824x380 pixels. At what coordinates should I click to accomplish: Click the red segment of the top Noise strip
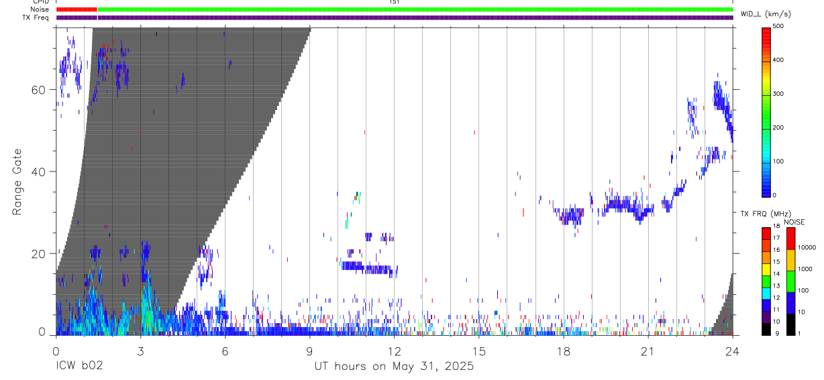pyautogui.click(x=77, y=10)
